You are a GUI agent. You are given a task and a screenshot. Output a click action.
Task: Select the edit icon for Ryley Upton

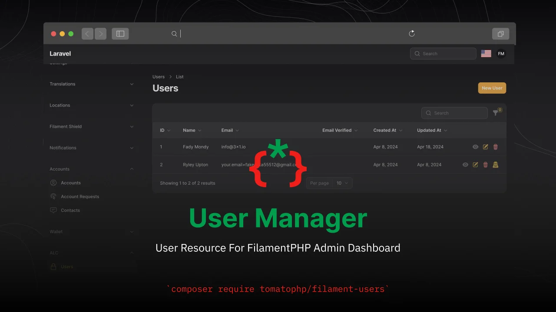475,165
